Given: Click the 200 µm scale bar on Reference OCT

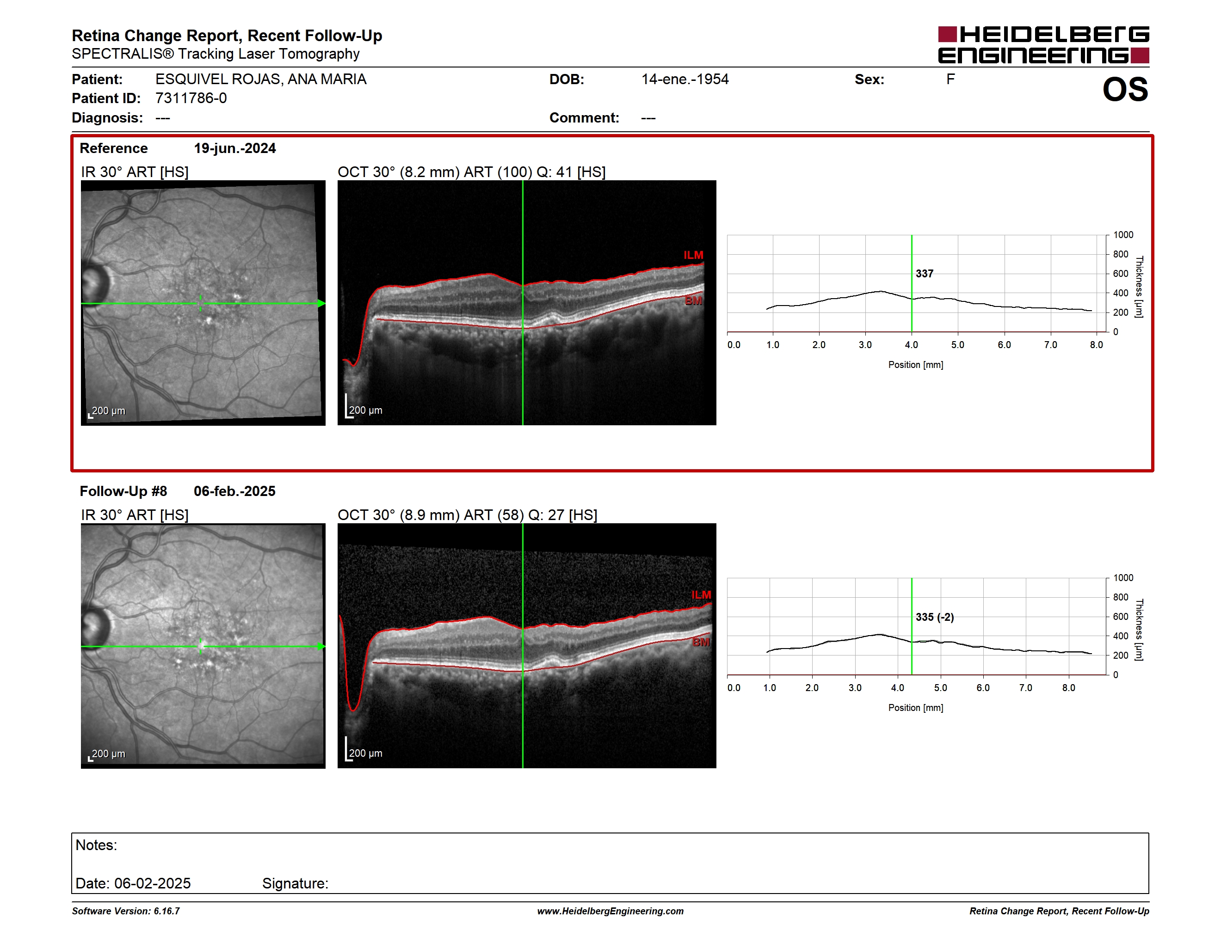Looking at the screenshot, I should click(x=364, y=407).
